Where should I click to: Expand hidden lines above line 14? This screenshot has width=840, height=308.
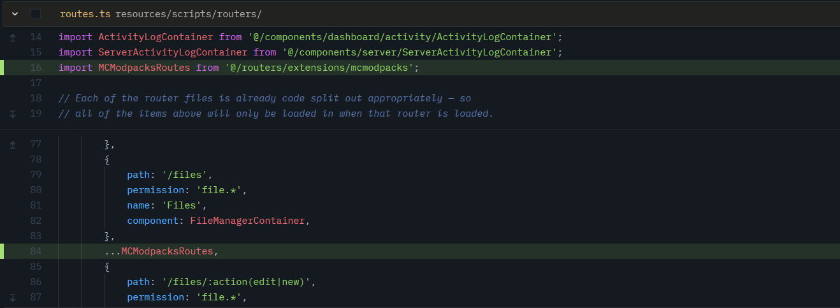pos(13,38)
